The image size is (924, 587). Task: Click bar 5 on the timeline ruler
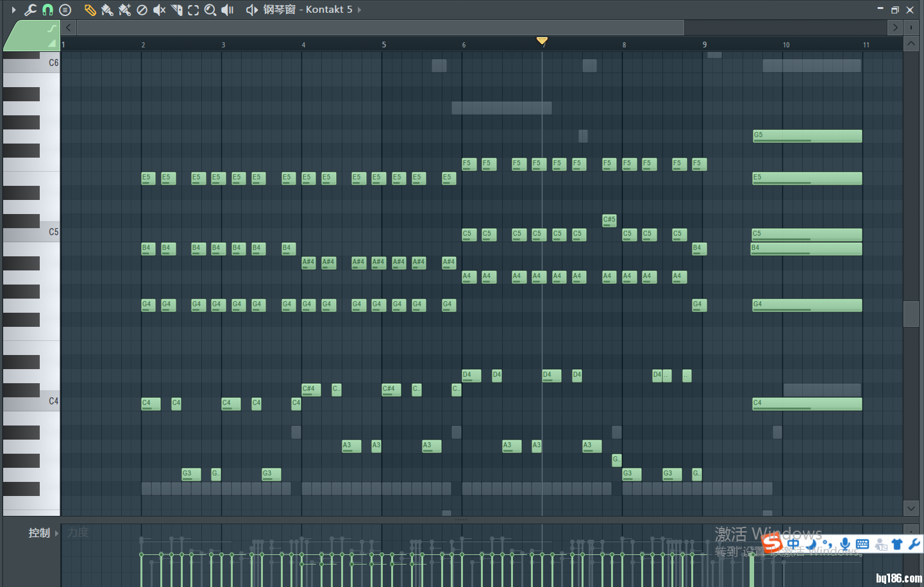384,45
